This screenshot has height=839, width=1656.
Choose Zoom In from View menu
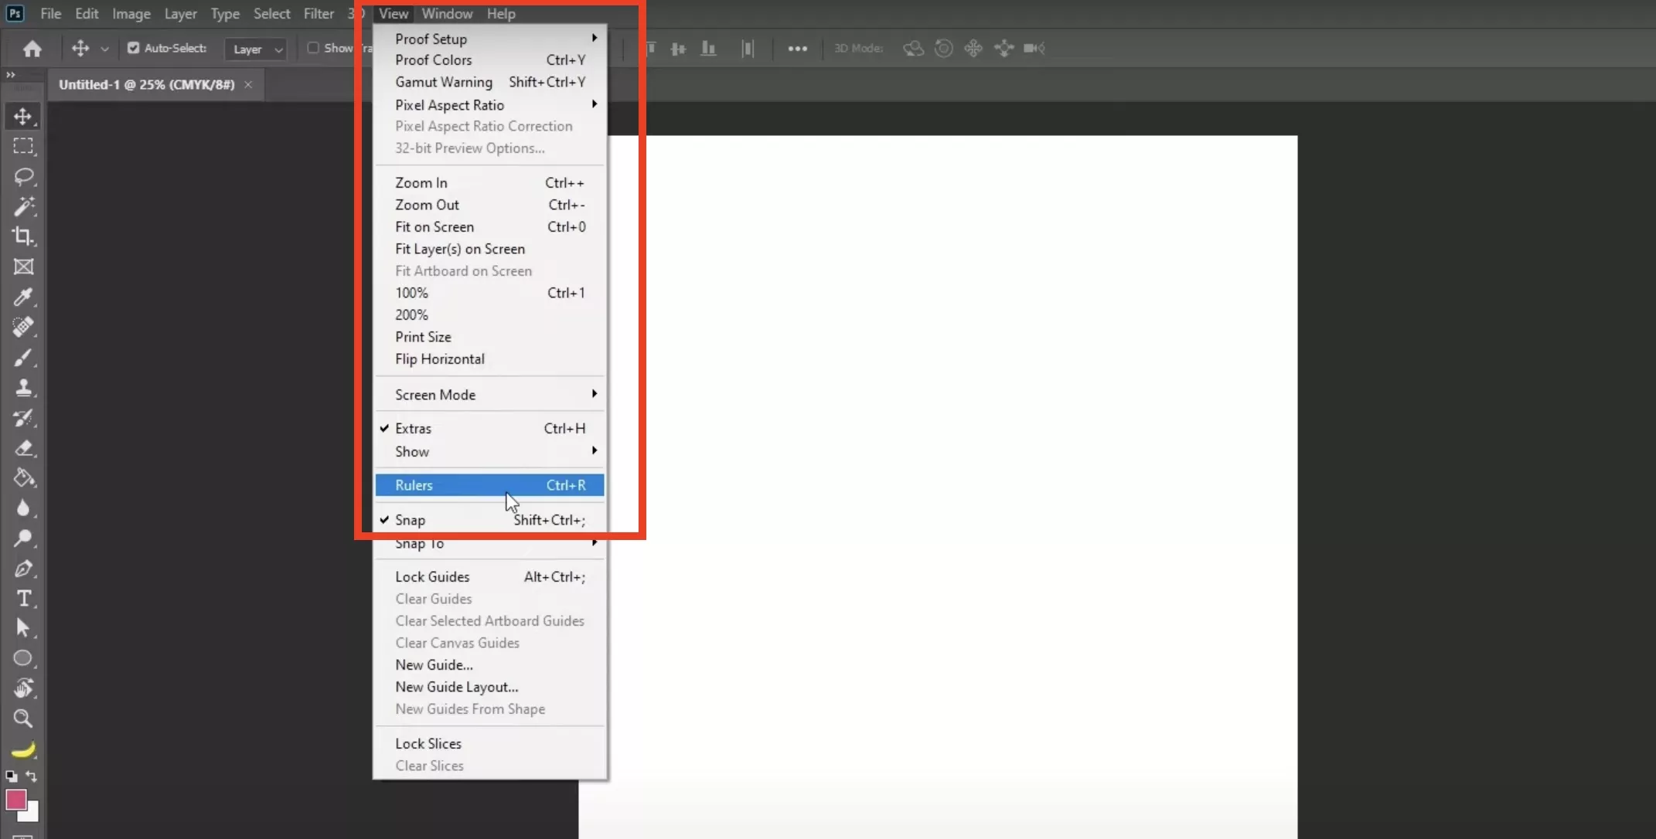489,182
